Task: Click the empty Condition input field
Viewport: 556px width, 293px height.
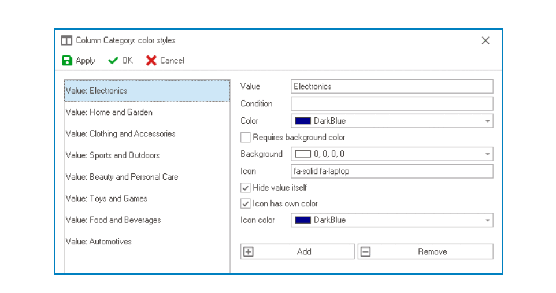Action: [392, 104]
